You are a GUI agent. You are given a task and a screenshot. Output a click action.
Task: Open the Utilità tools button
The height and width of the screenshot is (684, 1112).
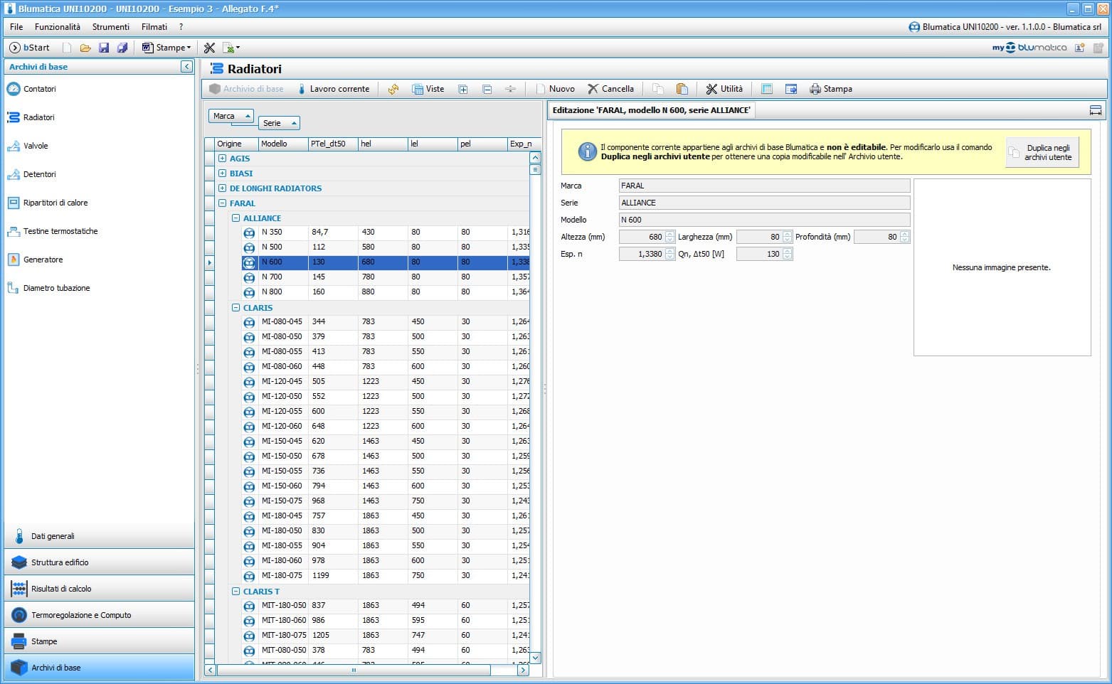click(724, 89)
